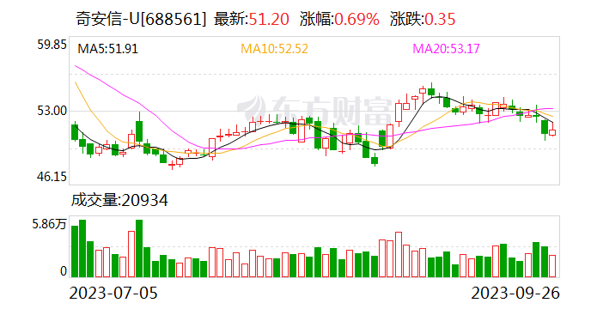Click the 59.85 top price axis label
The width and height of the screenshot is (591, 309).
52,45
